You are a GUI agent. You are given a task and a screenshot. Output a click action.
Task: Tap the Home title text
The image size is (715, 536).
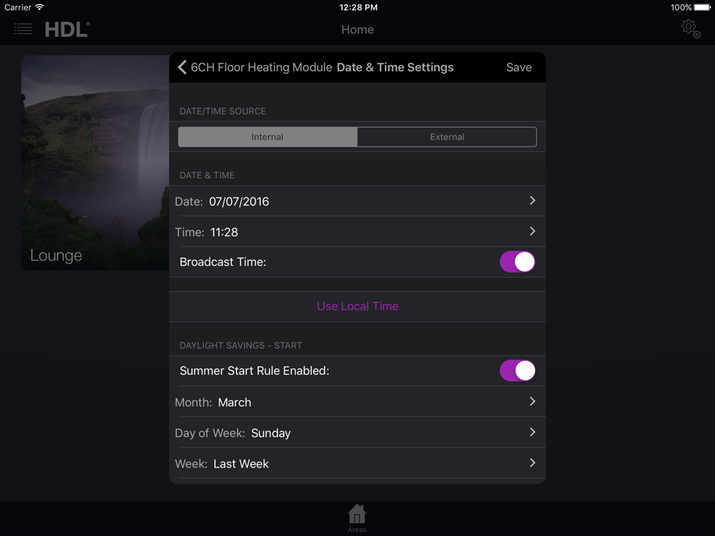click(x=357, y=29)
